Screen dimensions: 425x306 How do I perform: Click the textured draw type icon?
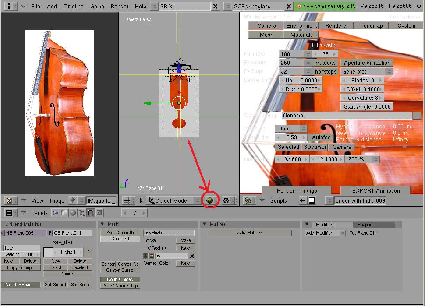click(x=209, y=200)
